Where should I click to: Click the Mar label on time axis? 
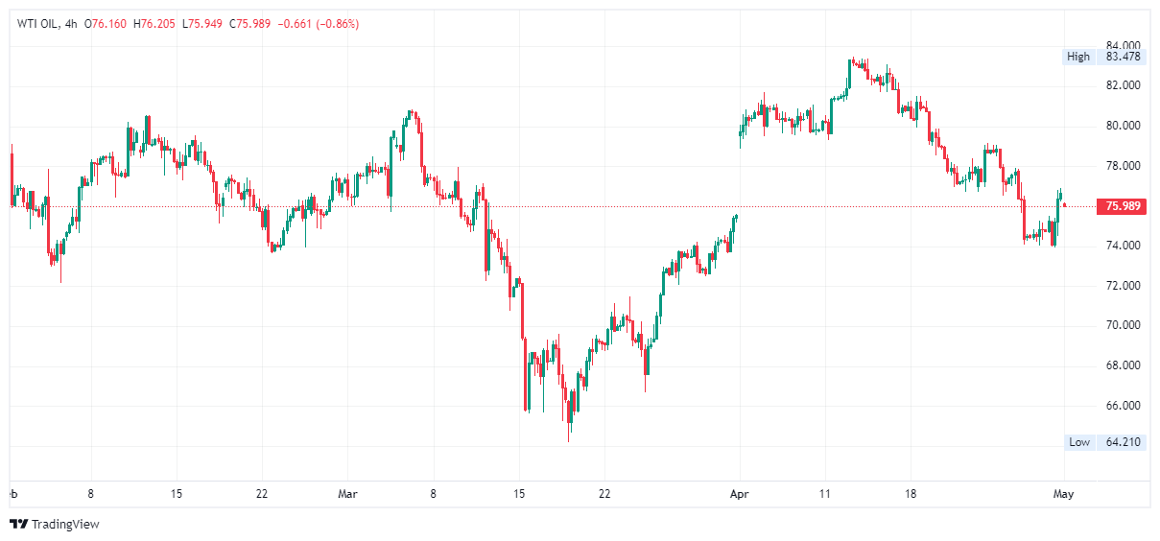[347, 494]
